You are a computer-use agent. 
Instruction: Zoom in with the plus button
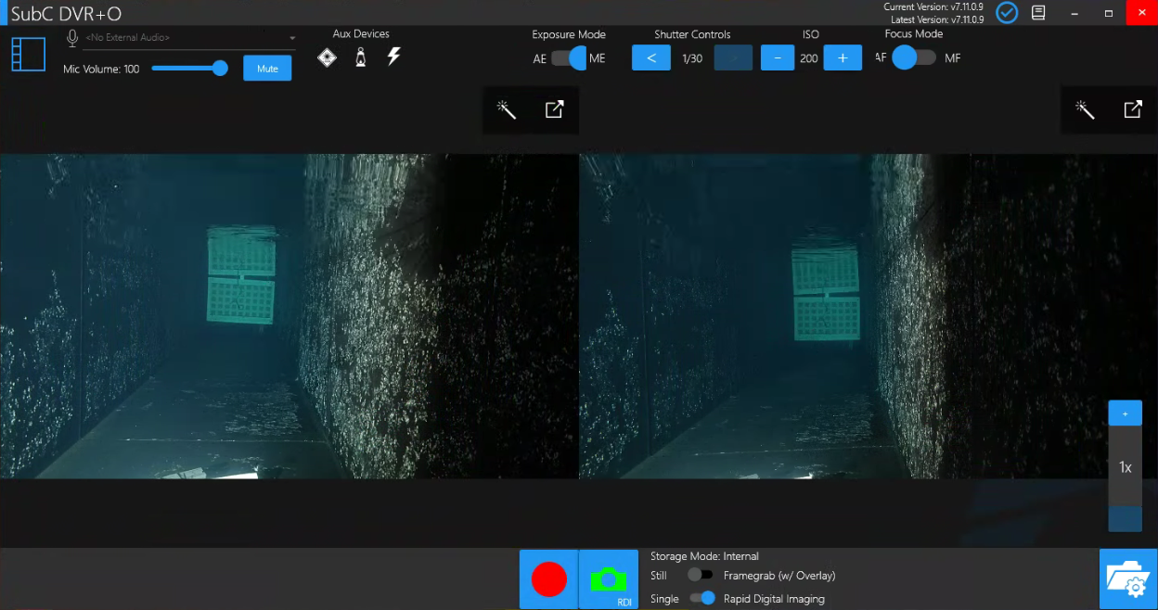tap(1126, 413)
